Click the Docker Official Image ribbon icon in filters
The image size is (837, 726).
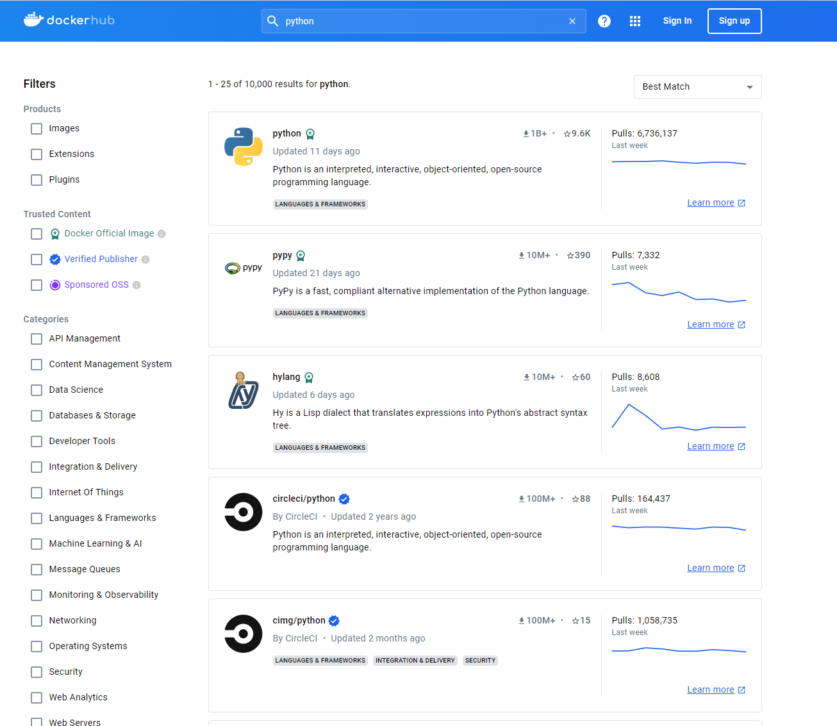coord(55,234)
